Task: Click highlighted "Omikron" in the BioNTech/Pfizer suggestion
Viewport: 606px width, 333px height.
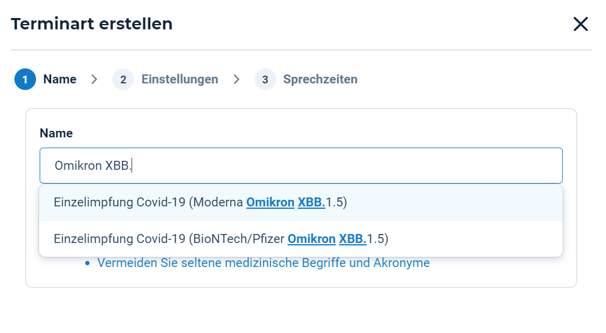Action: click(311, 239)
